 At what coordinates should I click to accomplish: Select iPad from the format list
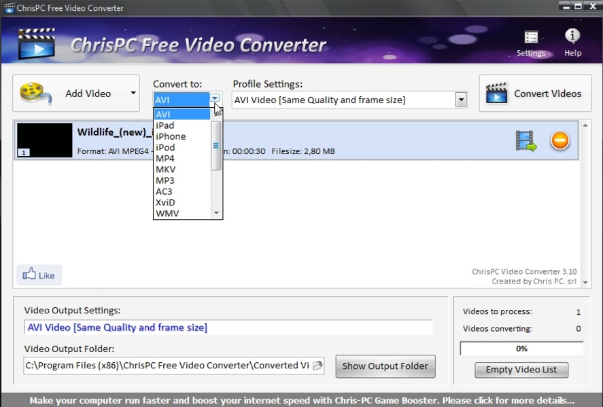pos(165,125)
